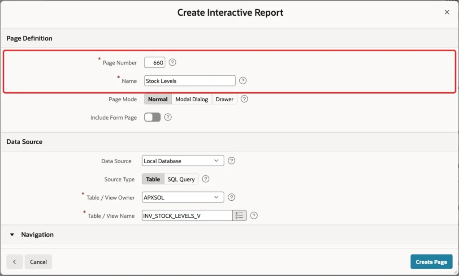
Task: Click the Data Source section heading
Action: click(25, 142)
